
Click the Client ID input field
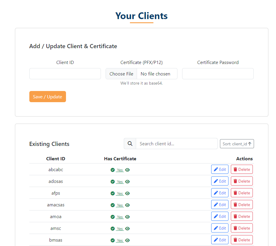click(65, 74)
